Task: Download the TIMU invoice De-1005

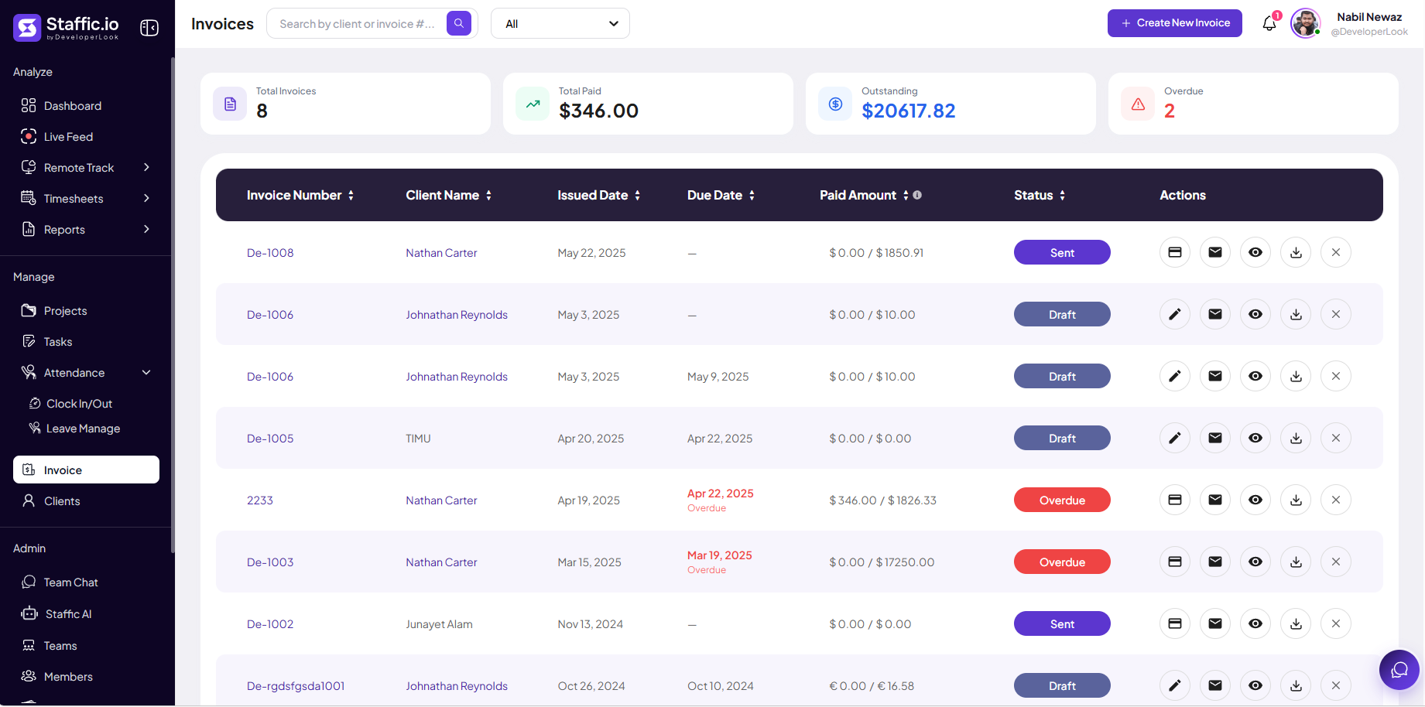Action: coord(1296,438)
